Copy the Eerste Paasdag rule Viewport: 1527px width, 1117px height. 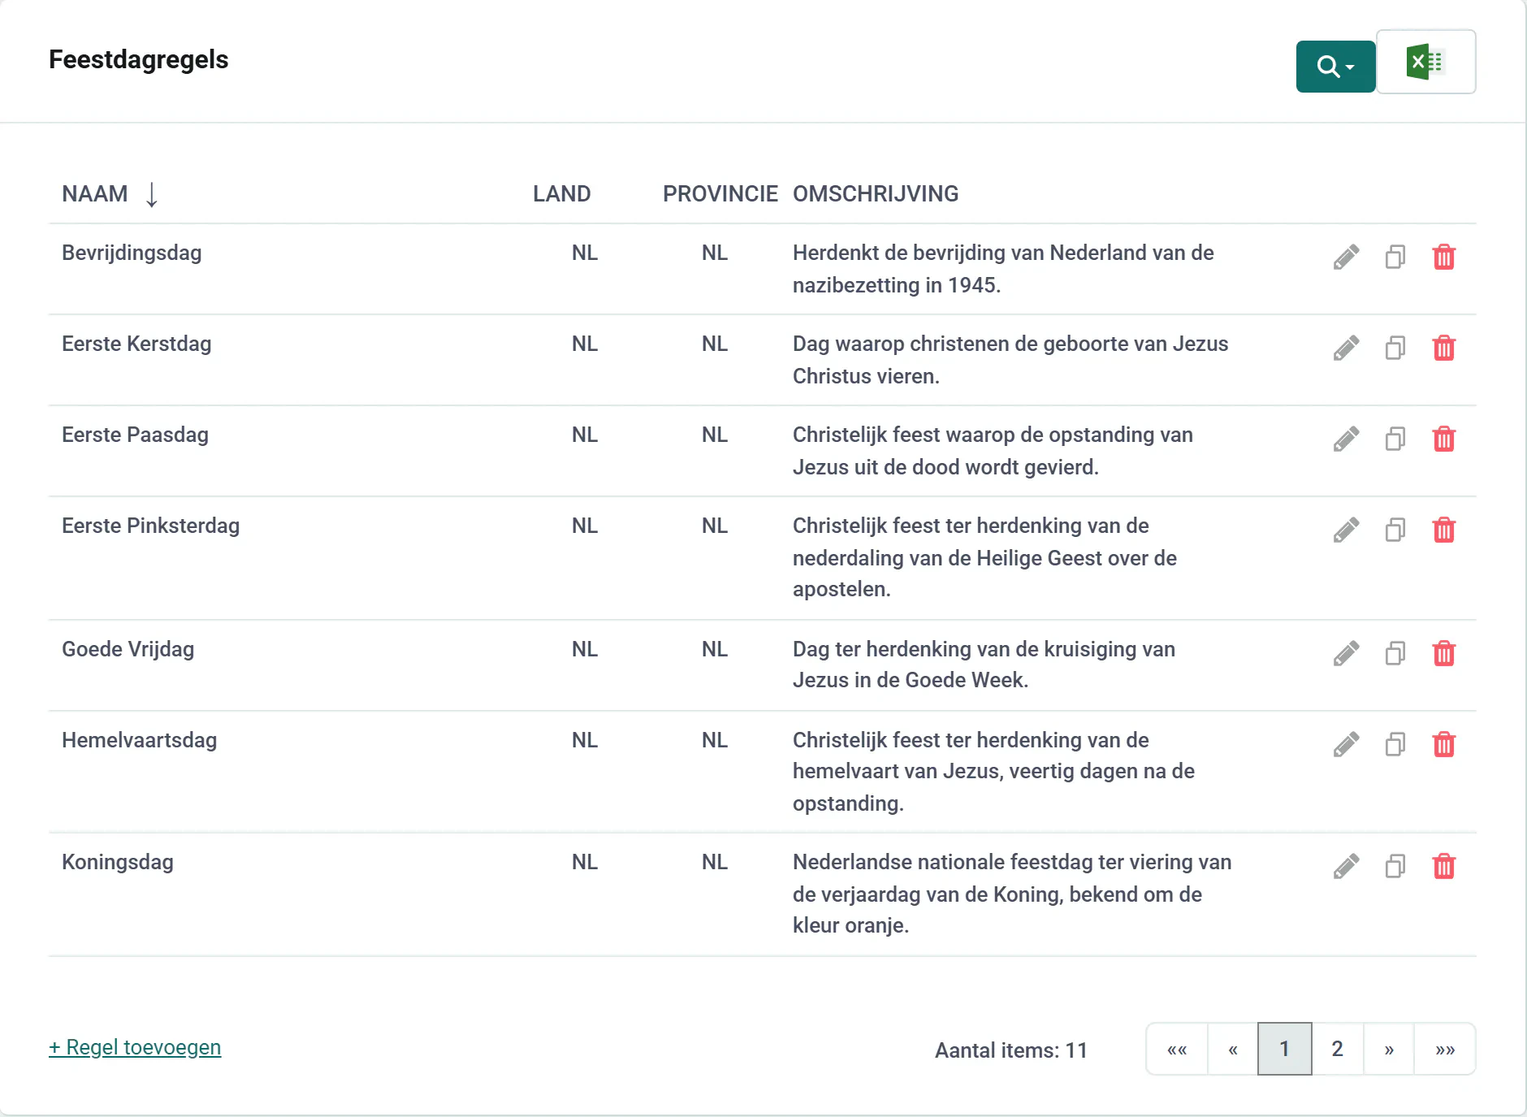[x=1395, y=439]
